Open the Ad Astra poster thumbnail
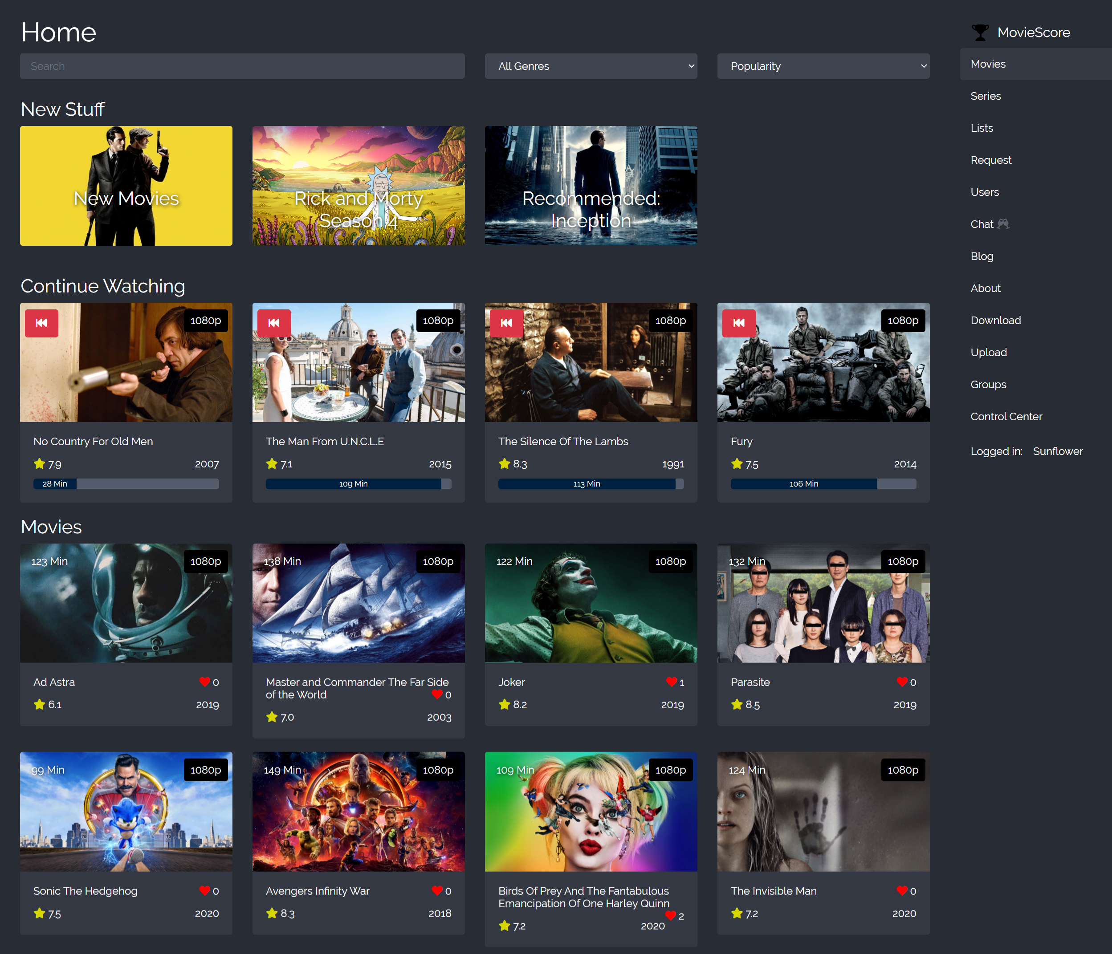The width and height of the screenshot is (1112, 954). [126, 603]
